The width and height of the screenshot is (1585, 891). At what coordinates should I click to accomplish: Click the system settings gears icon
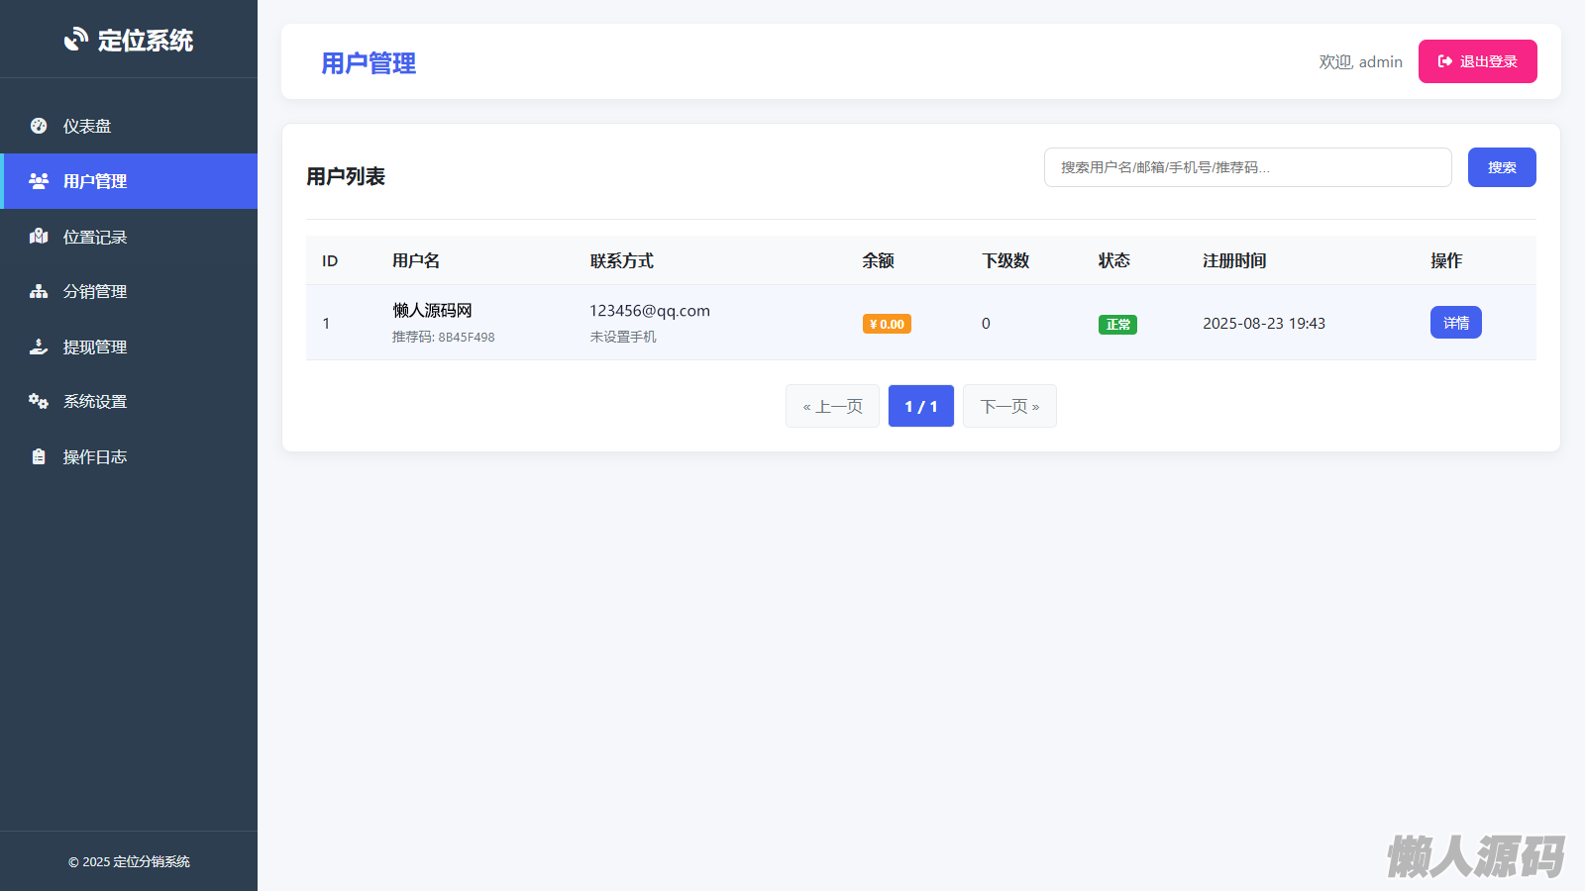coord(39,401)
